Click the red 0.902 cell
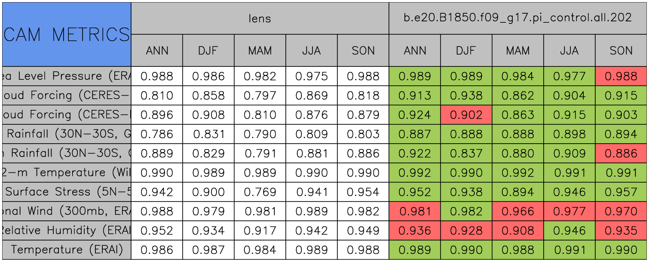This screenshot has width=649, height=262. click(x=466, y=115)
